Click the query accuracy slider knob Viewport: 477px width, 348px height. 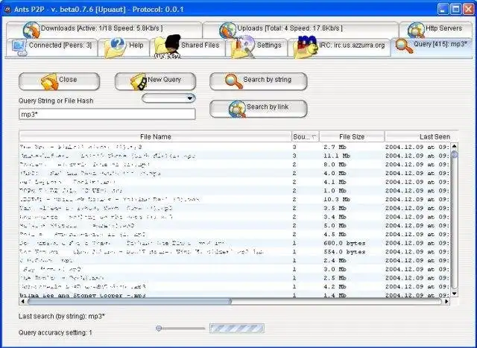[x=159, y=328]
